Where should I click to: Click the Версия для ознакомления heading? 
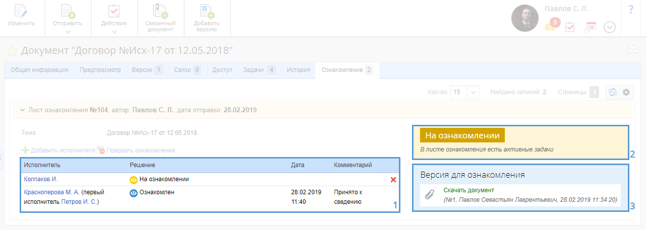[473, 175]
